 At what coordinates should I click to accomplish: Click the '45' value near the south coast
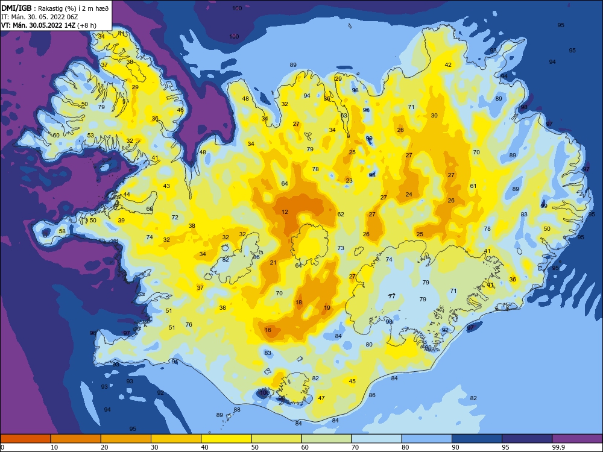coord(352,381)
